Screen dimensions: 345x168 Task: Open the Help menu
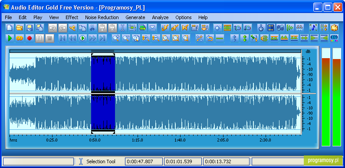203,17
